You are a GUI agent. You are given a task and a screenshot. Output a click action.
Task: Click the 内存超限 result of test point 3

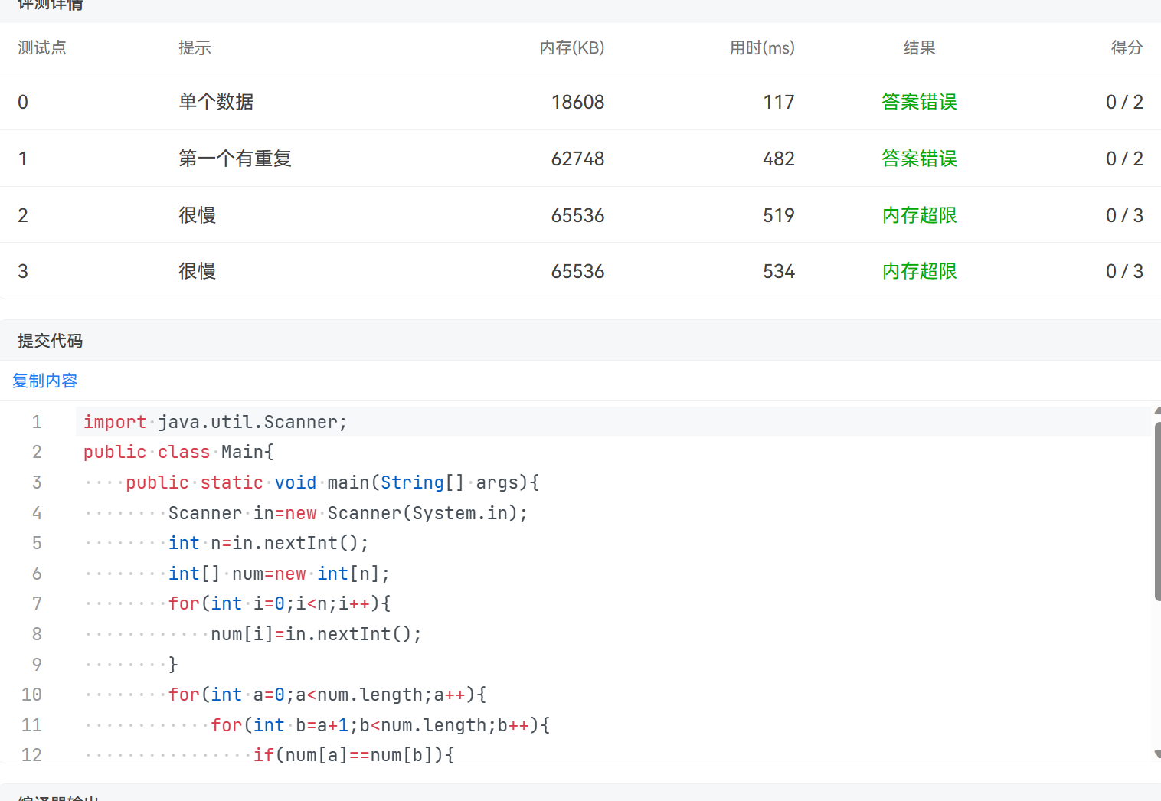click(919, 271)
